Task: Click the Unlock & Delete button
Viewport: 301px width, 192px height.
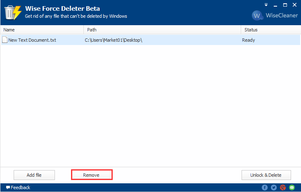Action: pyautogui.click(x=266, y=175)
